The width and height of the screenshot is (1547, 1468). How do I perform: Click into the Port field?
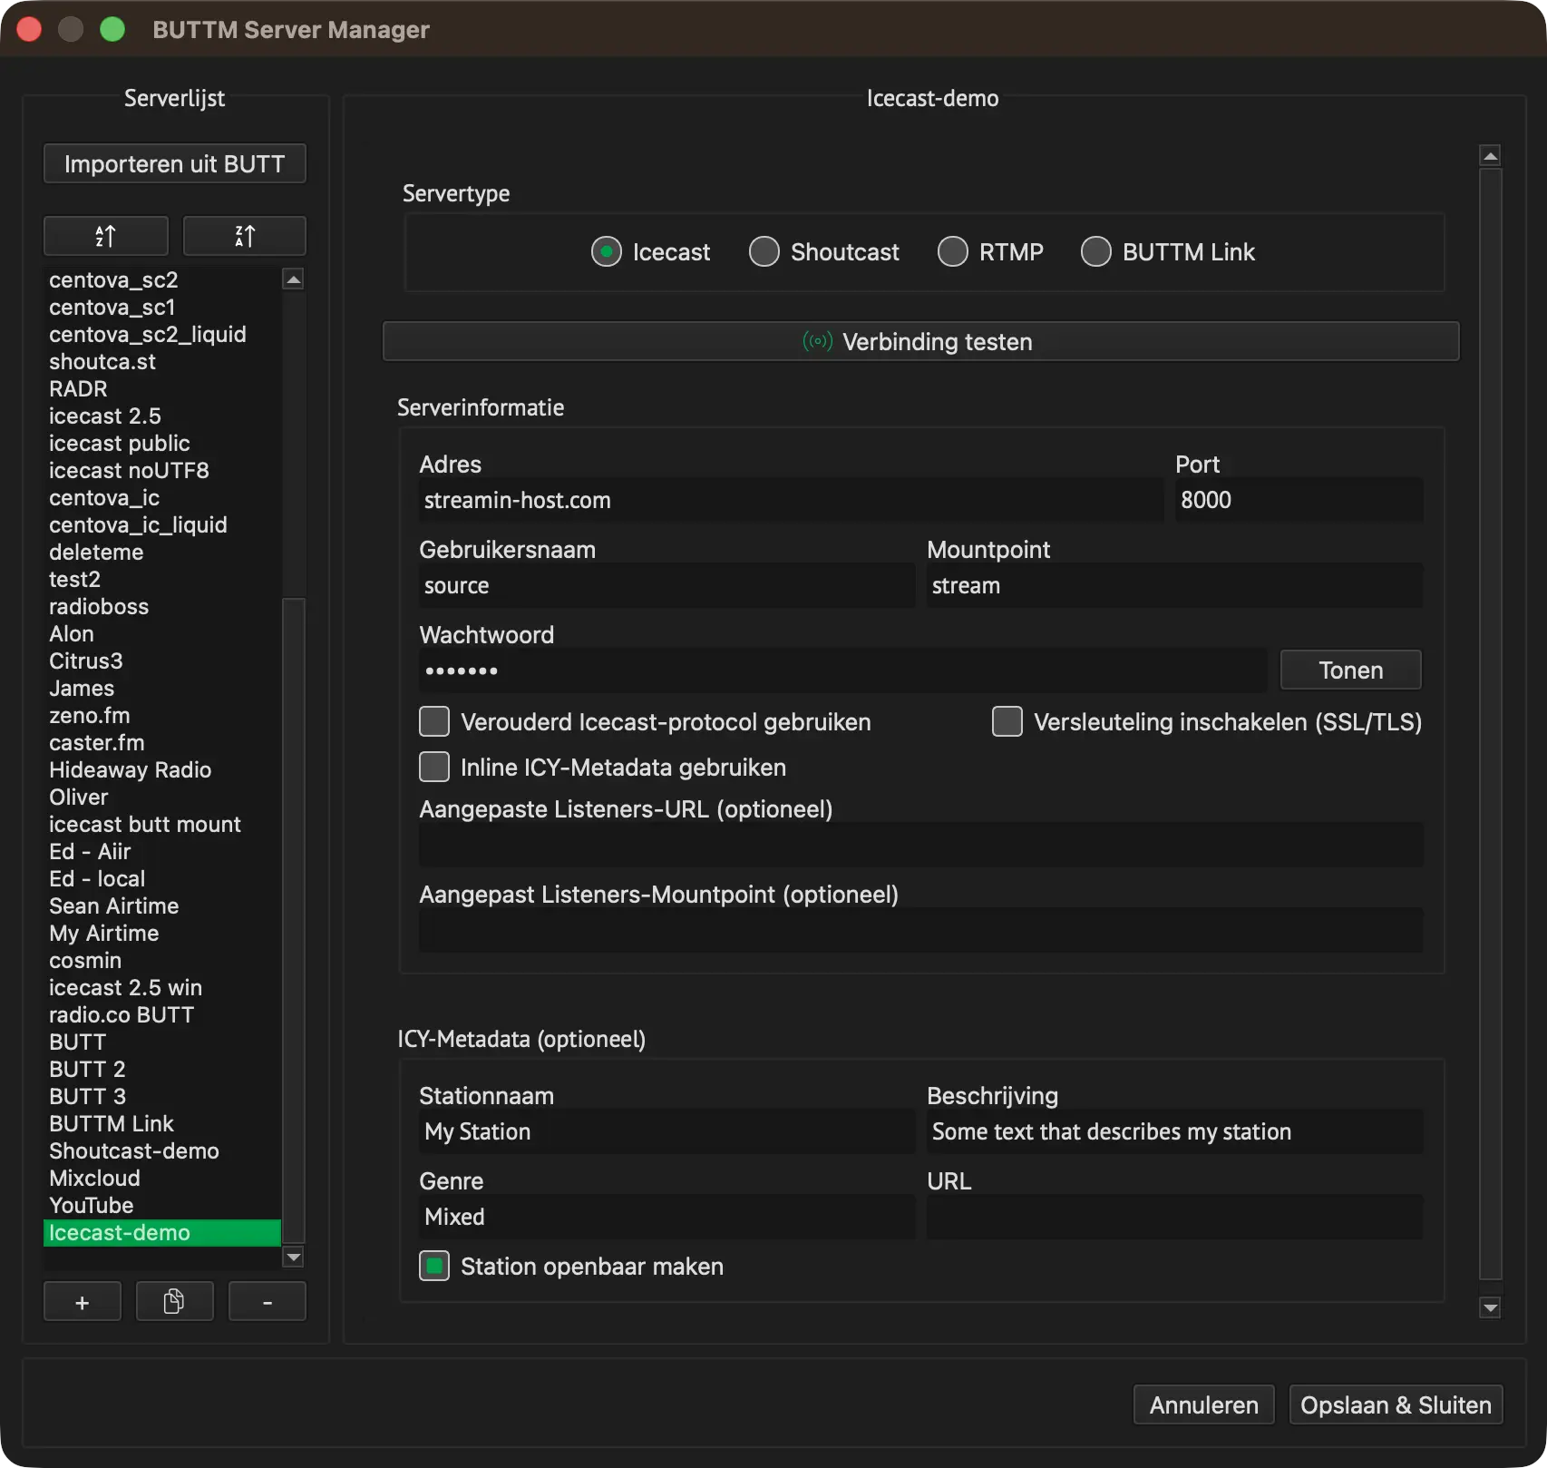coord(1299,500)
